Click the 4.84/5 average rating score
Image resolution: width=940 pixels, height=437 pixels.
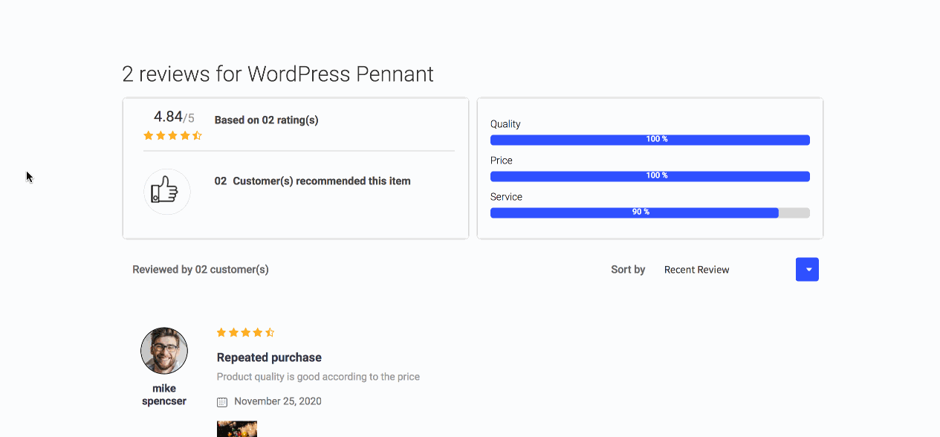pos(173,117)
